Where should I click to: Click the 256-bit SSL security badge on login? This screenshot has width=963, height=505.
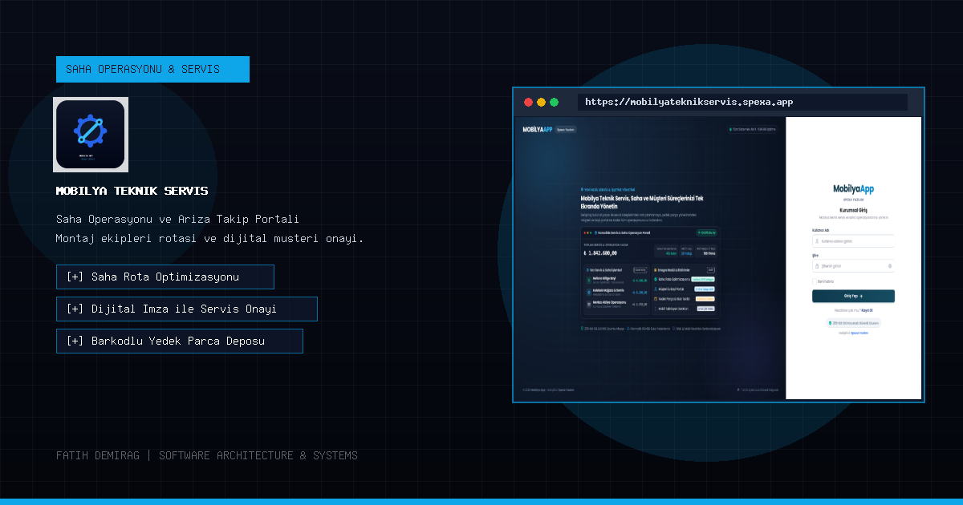click(x=854, y=323)
